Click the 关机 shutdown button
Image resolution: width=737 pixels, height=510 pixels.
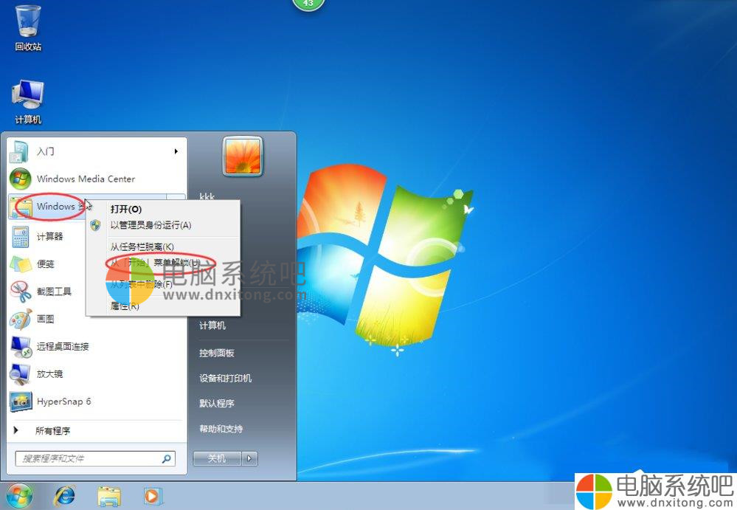[217, 458]
